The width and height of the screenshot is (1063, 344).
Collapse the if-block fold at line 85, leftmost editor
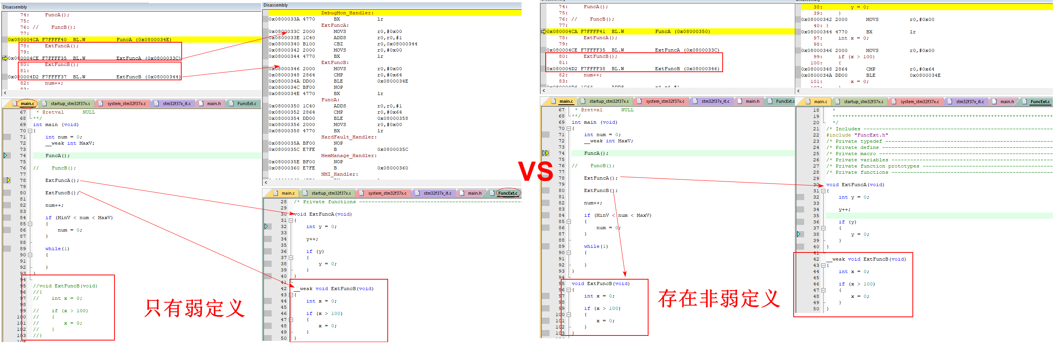30,224
